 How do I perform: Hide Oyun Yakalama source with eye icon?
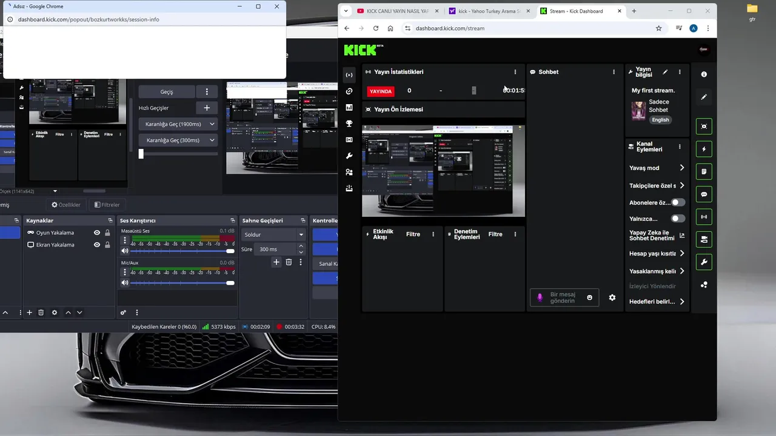(97, 233)
